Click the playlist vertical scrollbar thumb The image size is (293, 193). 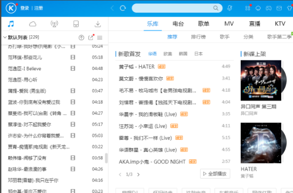pyautogui.click(x=106, y=158)
